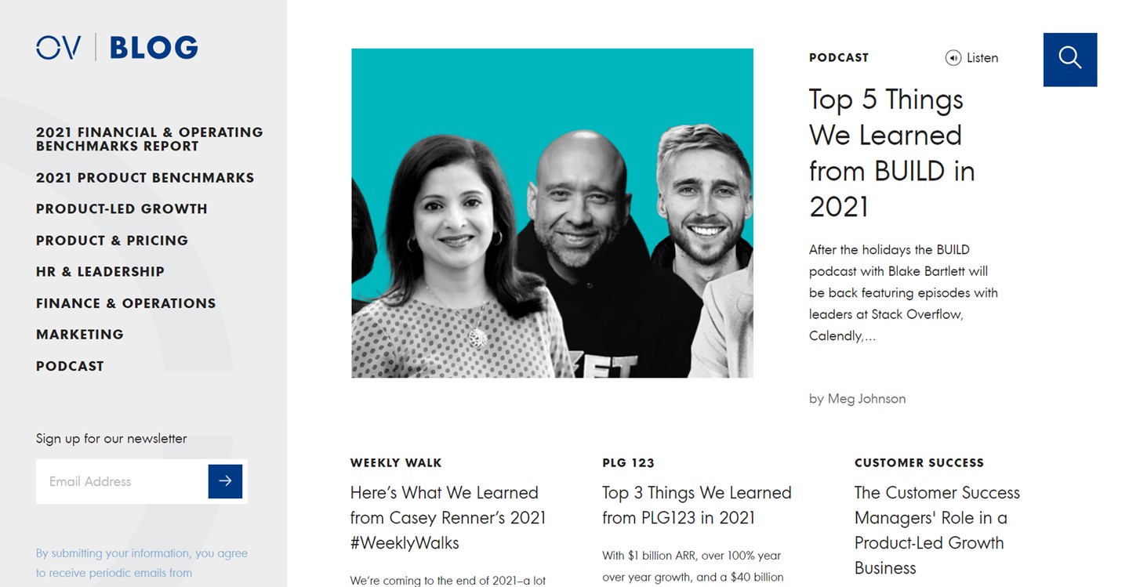Go to the BLOG home logo text
Image resolution: width=1129 pixels, height=587 pixels.
(x=154, y=48)
